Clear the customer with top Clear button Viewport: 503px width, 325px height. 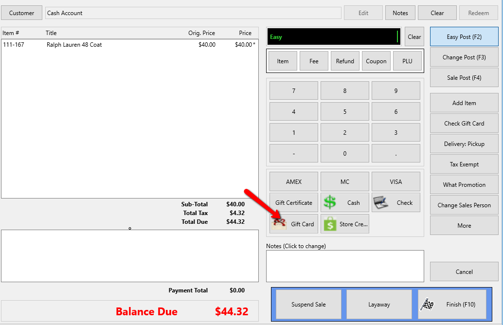(x=437, y=13)
